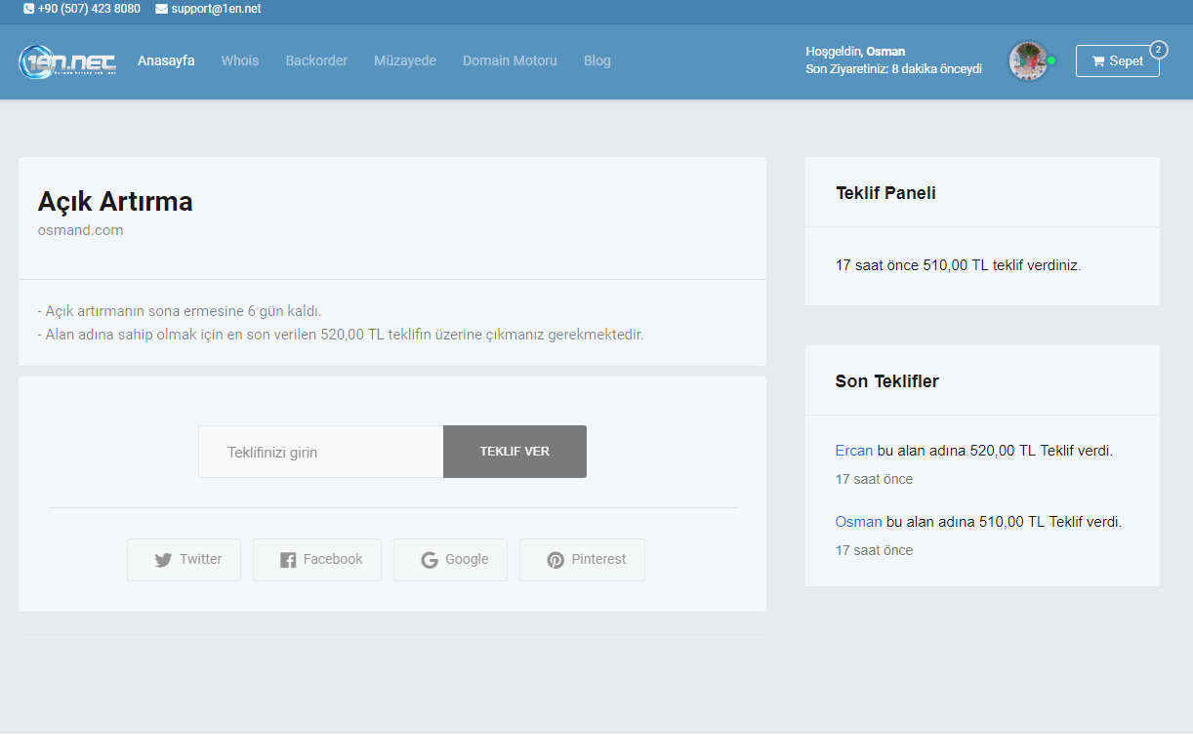Focus the Teklifinizi girin bid field
This screenshot has width=1193, height=755.
[321, 452]
